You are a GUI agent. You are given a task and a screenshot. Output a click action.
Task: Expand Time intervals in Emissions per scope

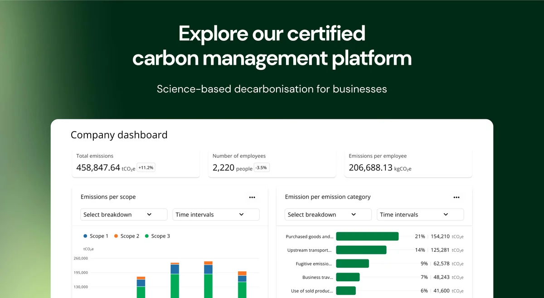pyautogui.click(x=216, y=215)
